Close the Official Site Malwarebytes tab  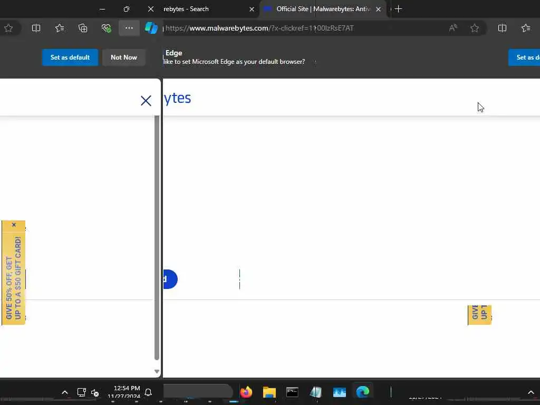point(379,9)
